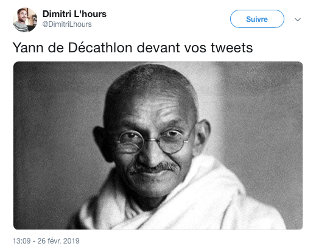Click the round glasses in the photo

pyautogui.click(x=153, y=141)
